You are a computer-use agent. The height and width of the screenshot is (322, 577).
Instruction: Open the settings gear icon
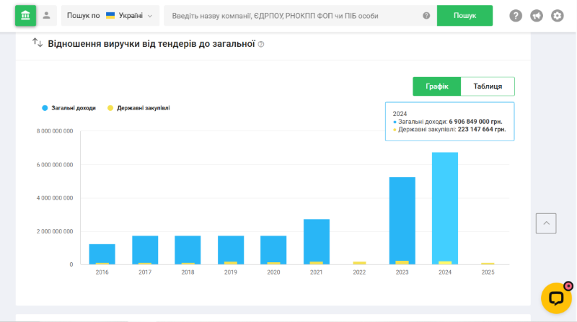(557, 16)
